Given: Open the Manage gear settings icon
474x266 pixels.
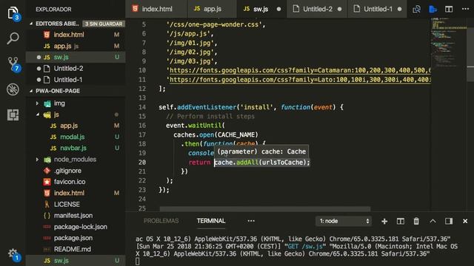Looking at the screenshot, I should coord(13,254).
